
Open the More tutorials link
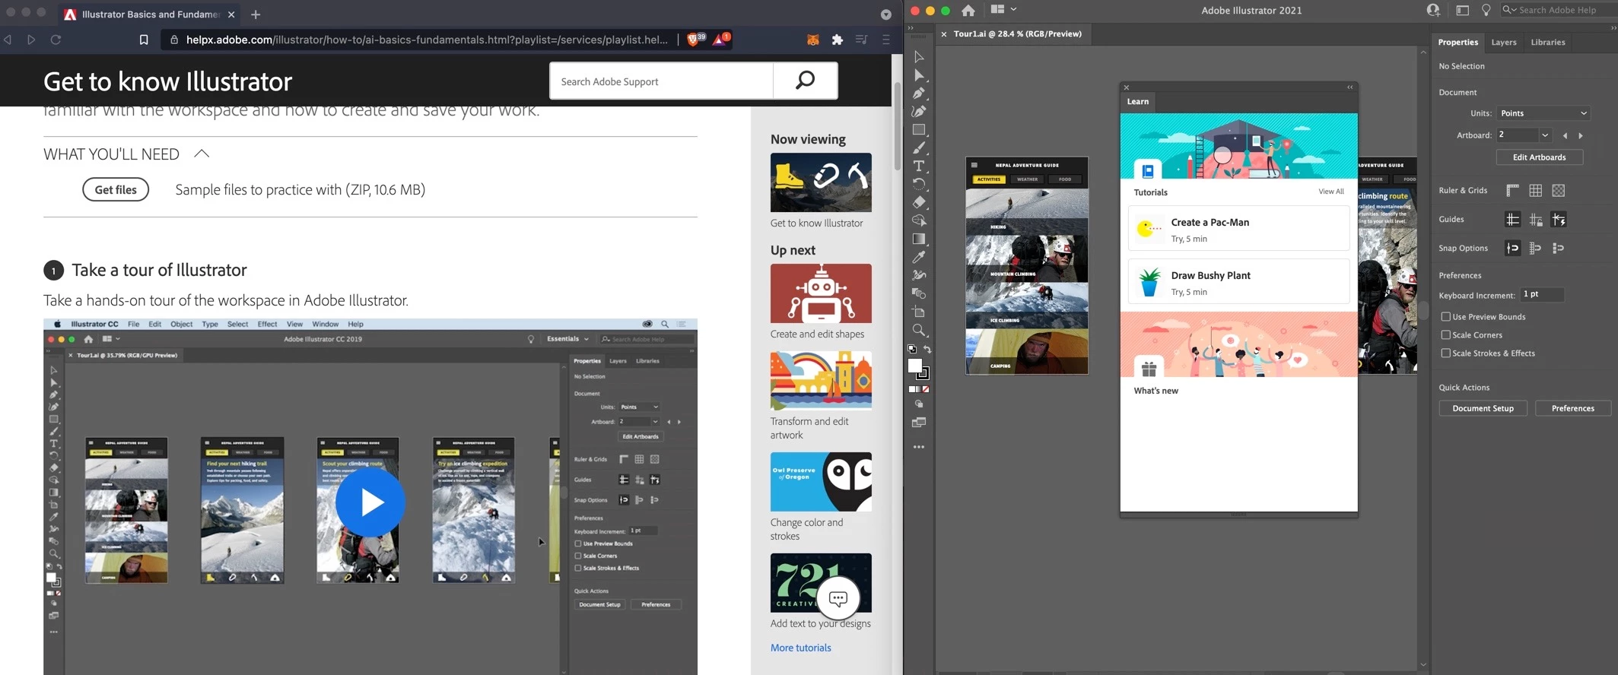click(800, 648)
